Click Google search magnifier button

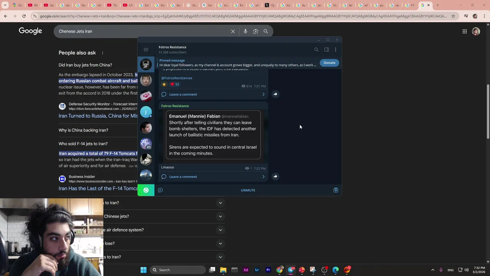pyautogui.click(x=266, y=31)
